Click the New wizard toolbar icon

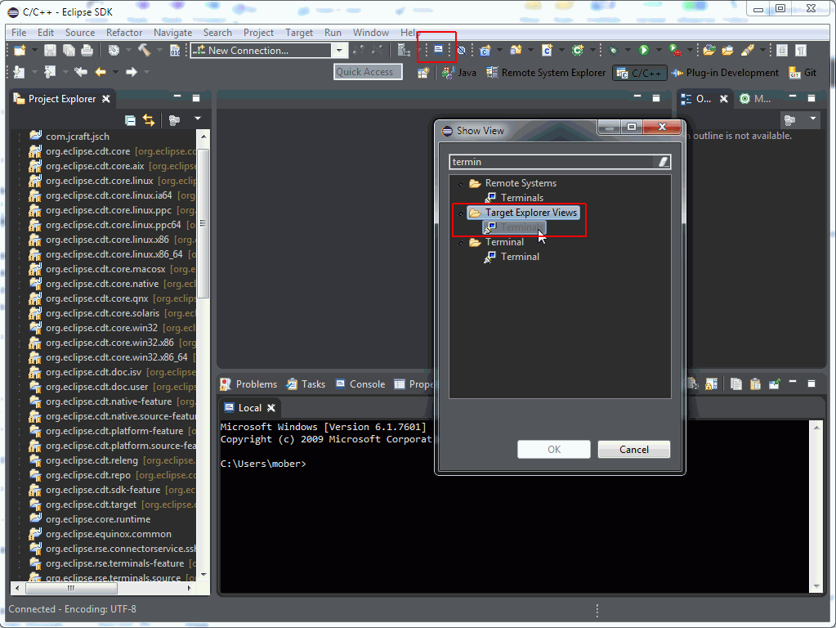coord(20,50)
